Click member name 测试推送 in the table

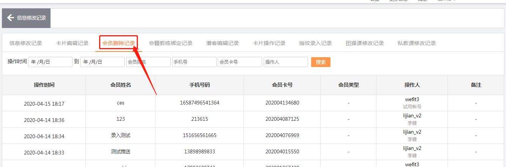(x=120, y=151)
